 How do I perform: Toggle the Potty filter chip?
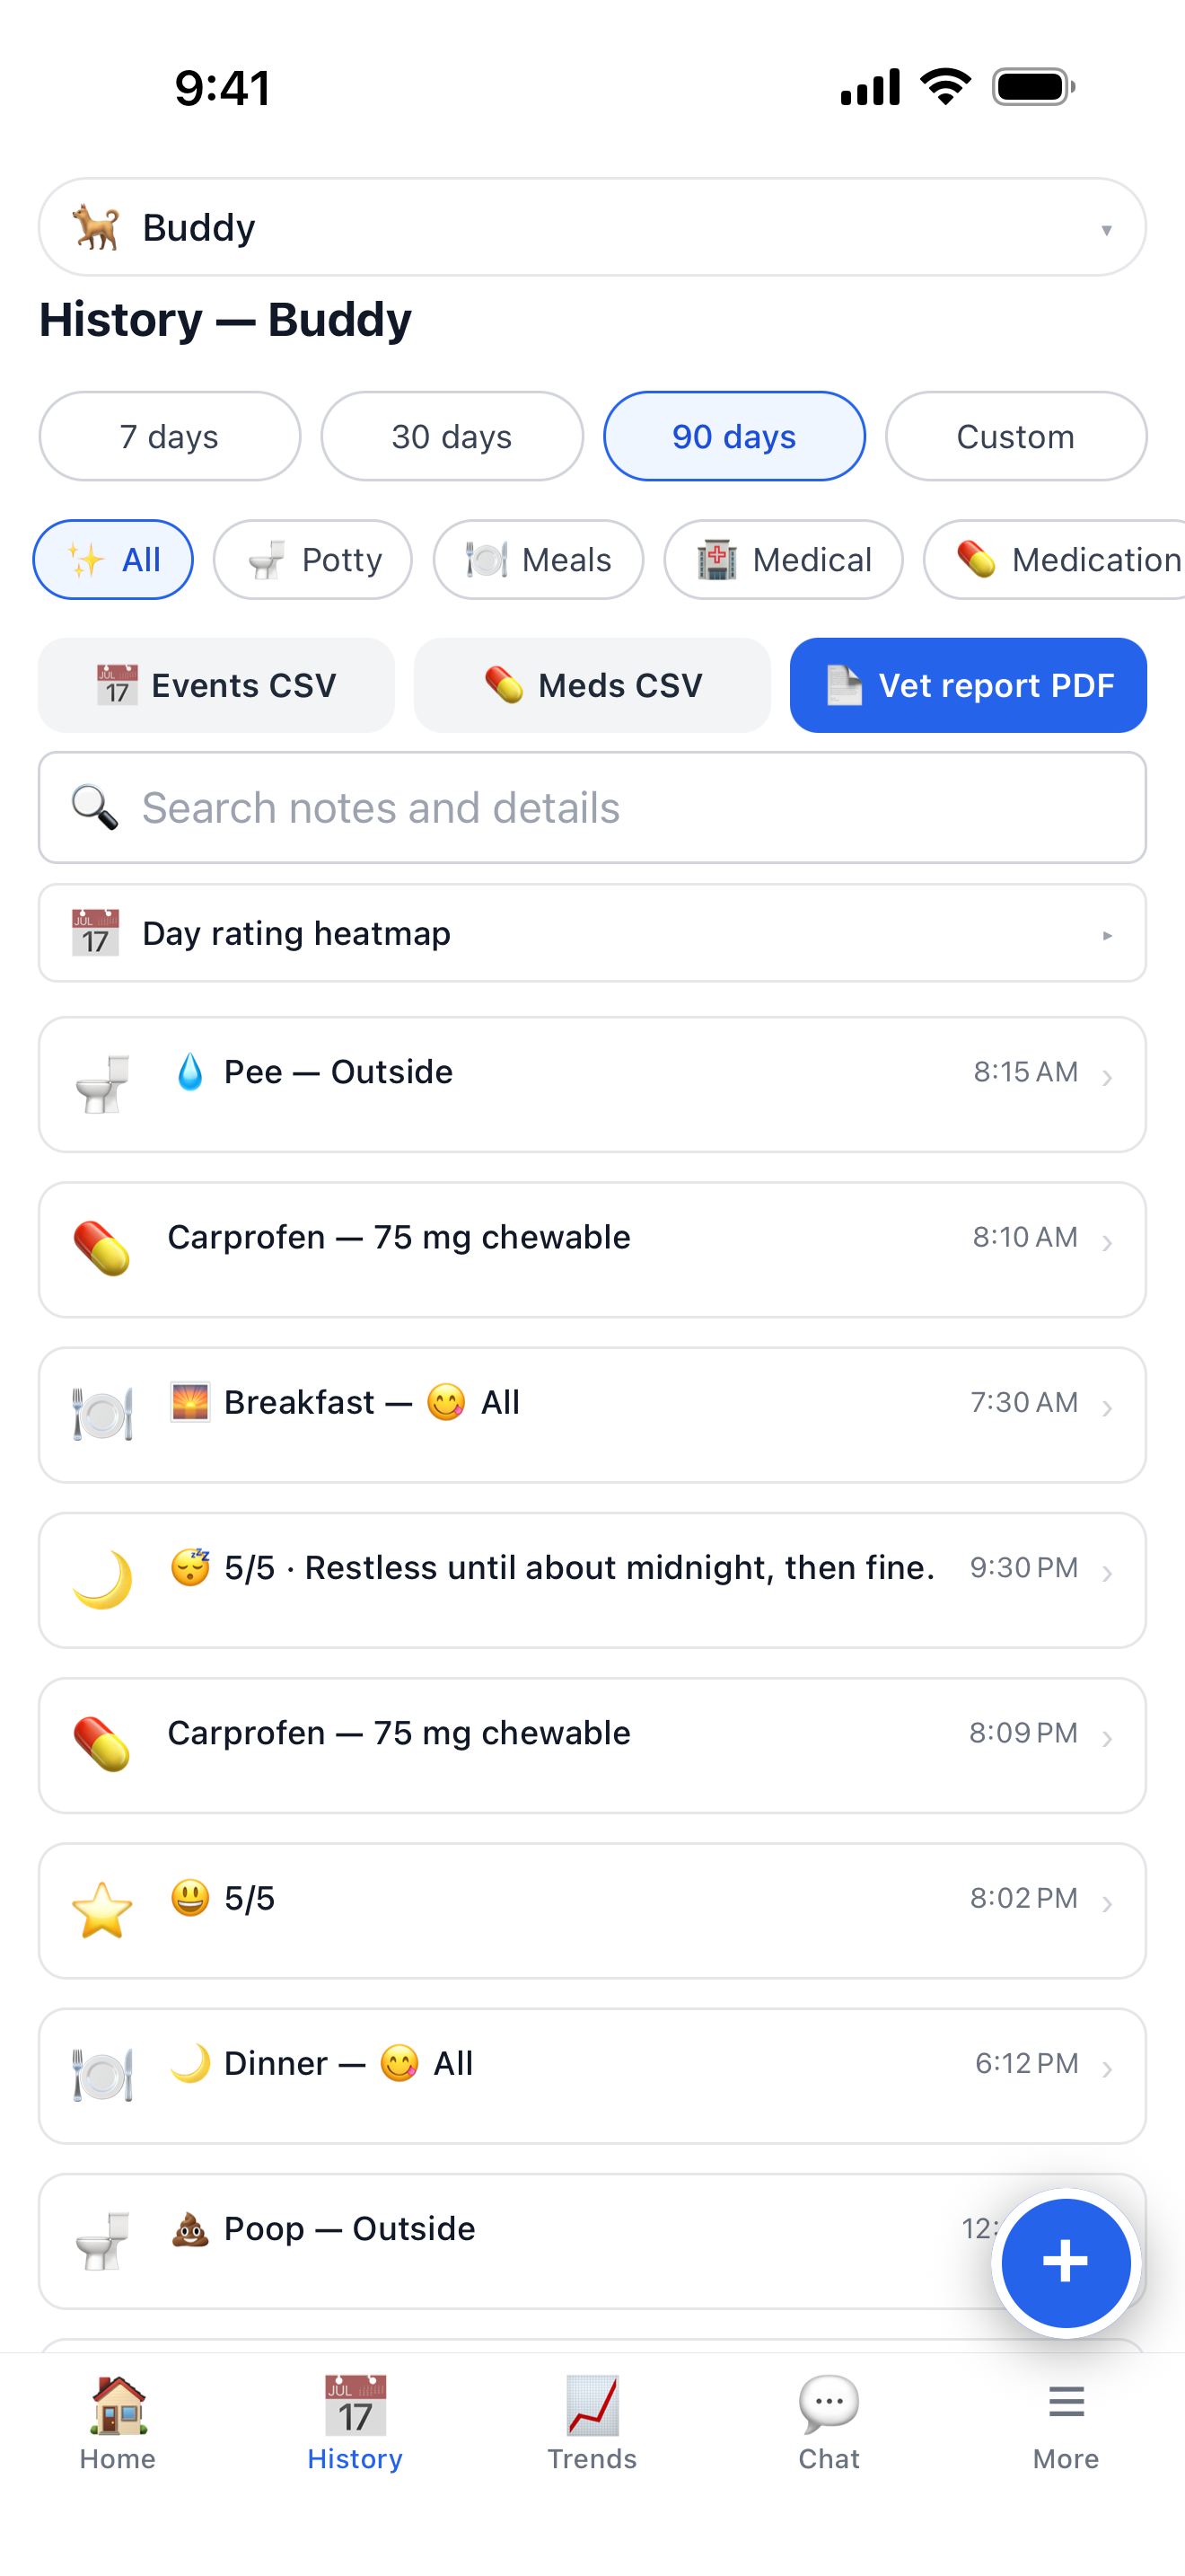[312, 560]
